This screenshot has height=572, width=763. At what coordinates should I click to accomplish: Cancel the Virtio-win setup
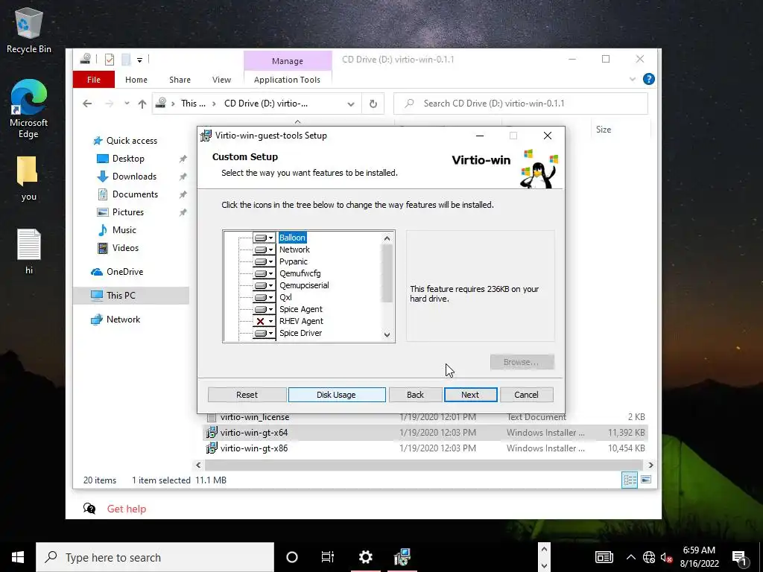coord(526,395)
